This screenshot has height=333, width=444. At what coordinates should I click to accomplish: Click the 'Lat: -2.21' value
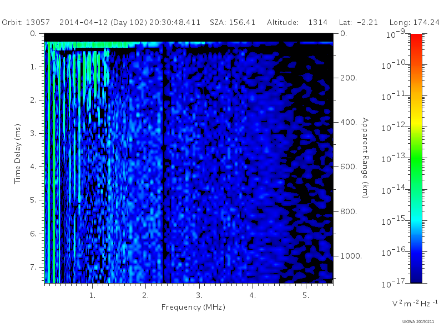(x=358, y=22)
